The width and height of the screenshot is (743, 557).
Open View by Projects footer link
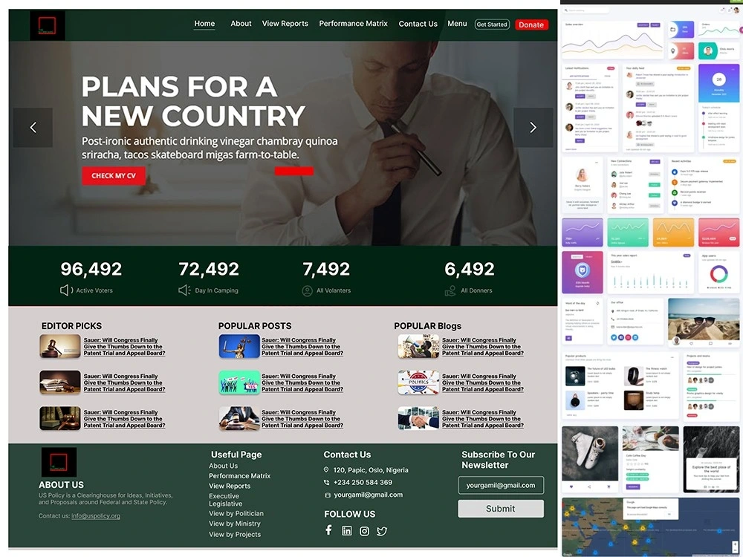(x=235, y=534)
